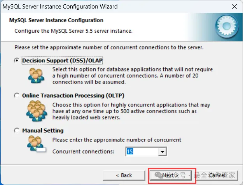Click 'Please enter the approximate number of concurrent' text
This screenshot has height=185, width=243.
click(x=117, y=140)
